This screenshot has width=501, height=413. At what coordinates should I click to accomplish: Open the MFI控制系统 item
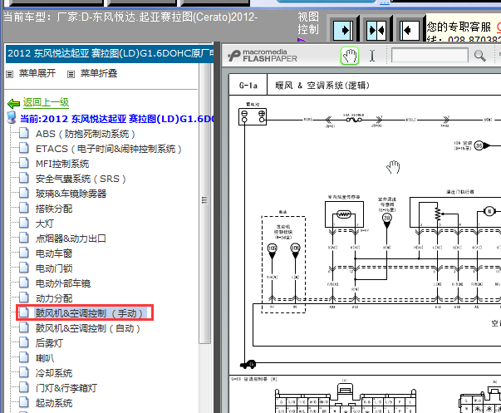tap(62, 164)
